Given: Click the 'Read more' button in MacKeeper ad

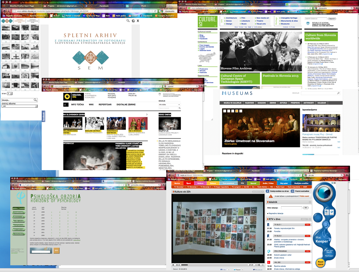Looking at the screenshot, I should coord(320,263).
